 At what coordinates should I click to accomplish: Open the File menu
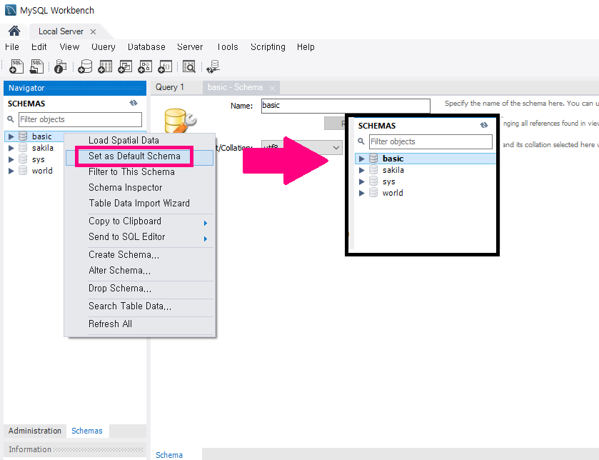point(12,47)
